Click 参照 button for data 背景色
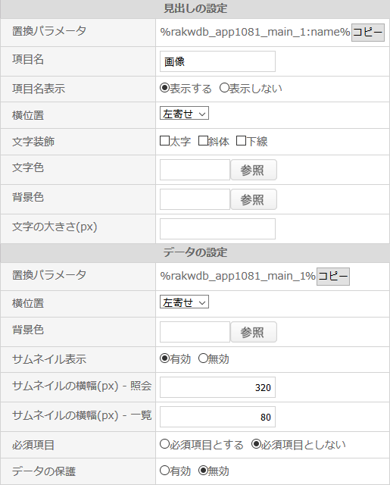 254,332
